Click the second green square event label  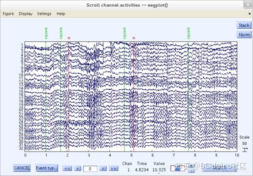[x=61, y=34]
